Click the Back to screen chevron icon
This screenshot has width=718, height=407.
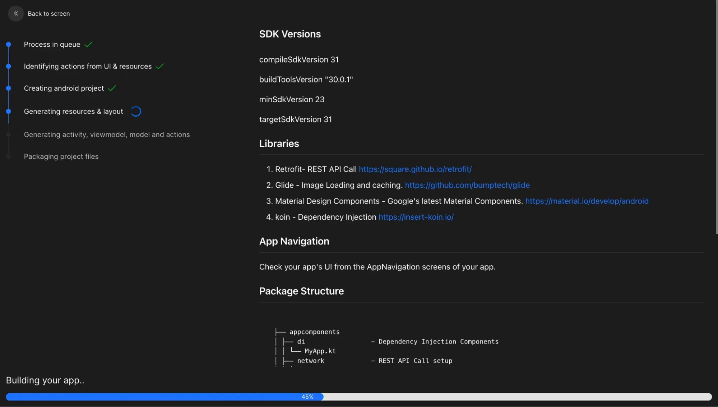[16, 14]
